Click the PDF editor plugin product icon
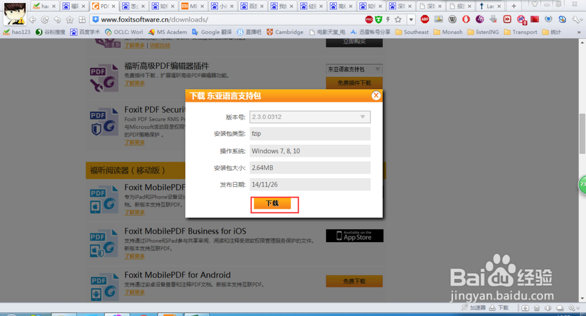Screen dimensions: 586x316 click(x=104, y=79)
